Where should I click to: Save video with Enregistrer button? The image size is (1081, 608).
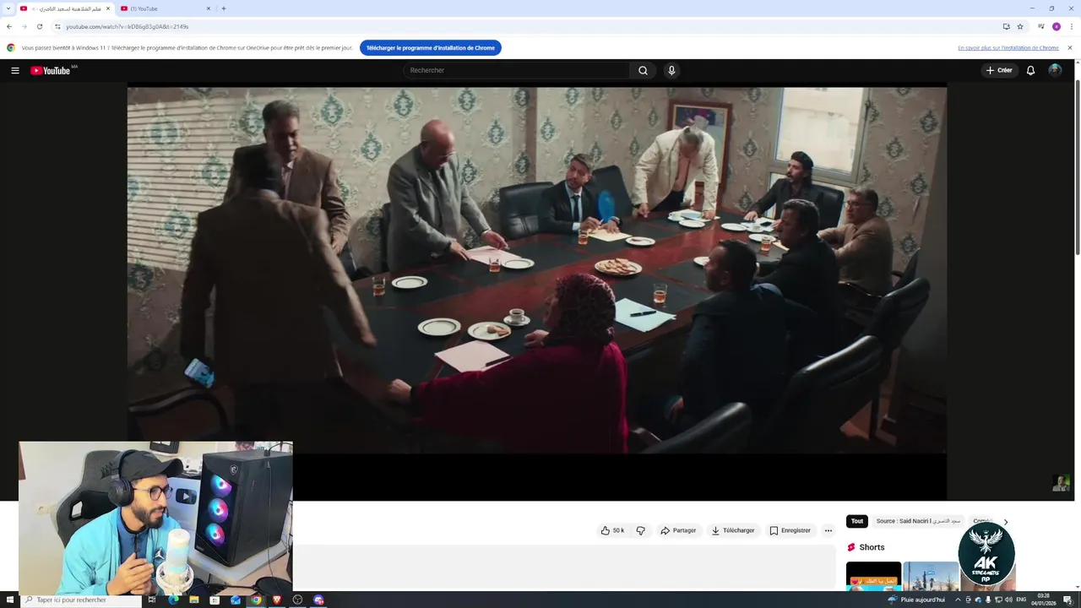(790, 530)
